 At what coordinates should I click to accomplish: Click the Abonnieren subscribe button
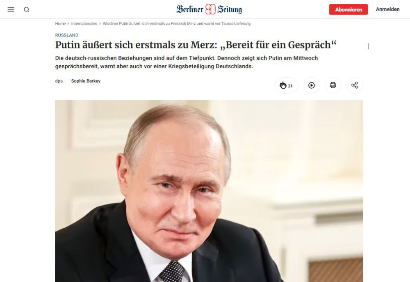click(348, 9)
